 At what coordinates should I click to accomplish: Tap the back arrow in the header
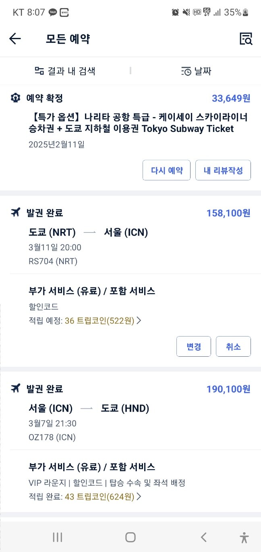(15, 39)
